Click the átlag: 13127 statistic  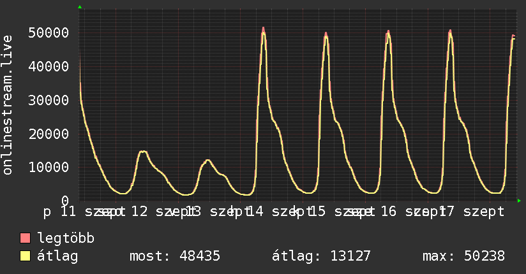coord(321,256)
